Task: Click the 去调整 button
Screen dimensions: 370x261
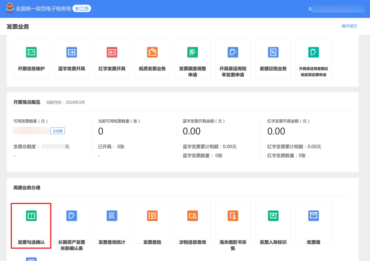Action: tap(58, 131)
